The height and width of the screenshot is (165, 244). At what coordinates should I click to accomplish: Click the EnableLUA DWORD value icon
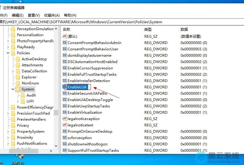(x=64, y=87)
